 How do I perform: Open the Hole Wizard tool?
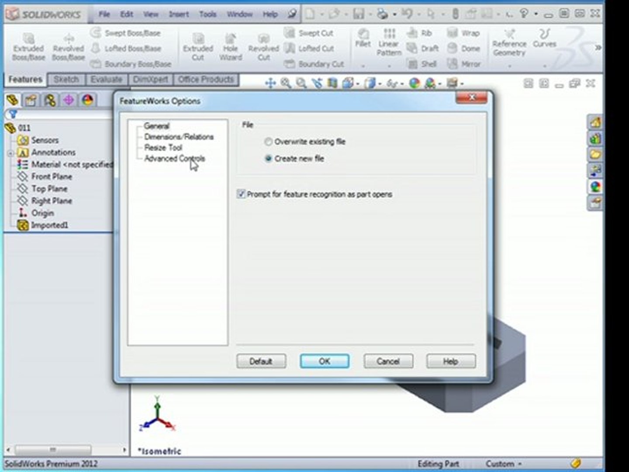tap(230, 47)
